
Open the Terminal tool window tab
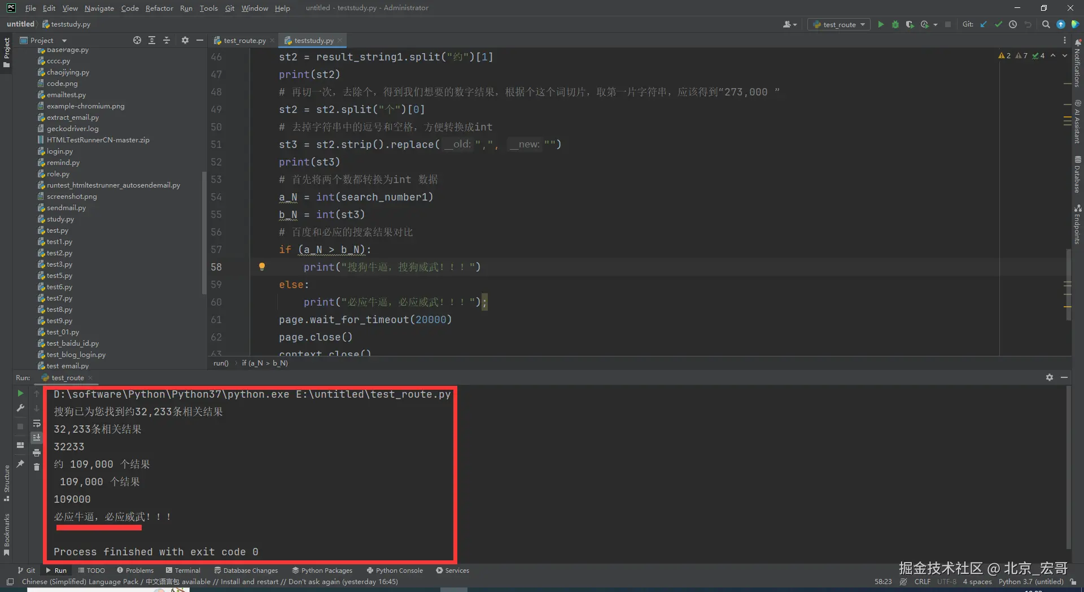pos(183,571)
